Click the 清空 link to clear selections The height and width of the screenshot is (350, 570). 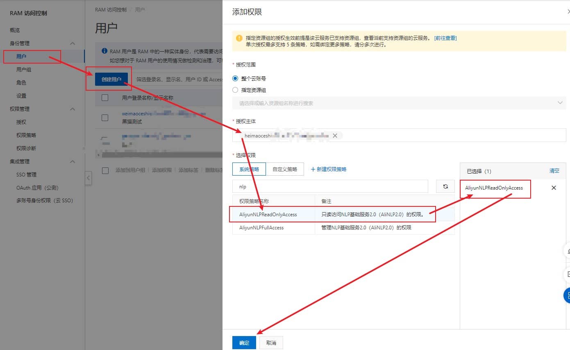pos(554,171)
